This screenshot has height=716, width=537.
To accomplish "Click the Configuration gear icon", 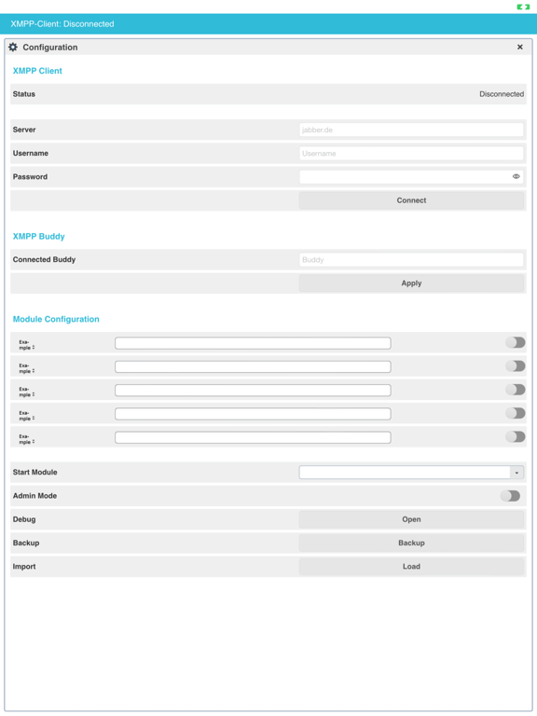I will pos(13,47).
